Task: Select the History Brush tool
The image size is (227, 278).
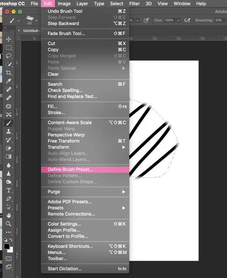Action: [8, 140]
